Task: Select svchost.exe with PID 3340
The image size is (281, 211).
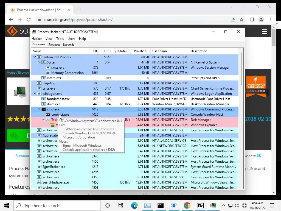Action: pyautogui.click(x=134, y=156)
